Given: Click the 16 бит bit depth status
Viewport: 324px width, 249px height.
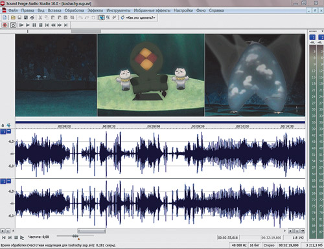Looking at the screenshot, I should (x=255, y=245).
